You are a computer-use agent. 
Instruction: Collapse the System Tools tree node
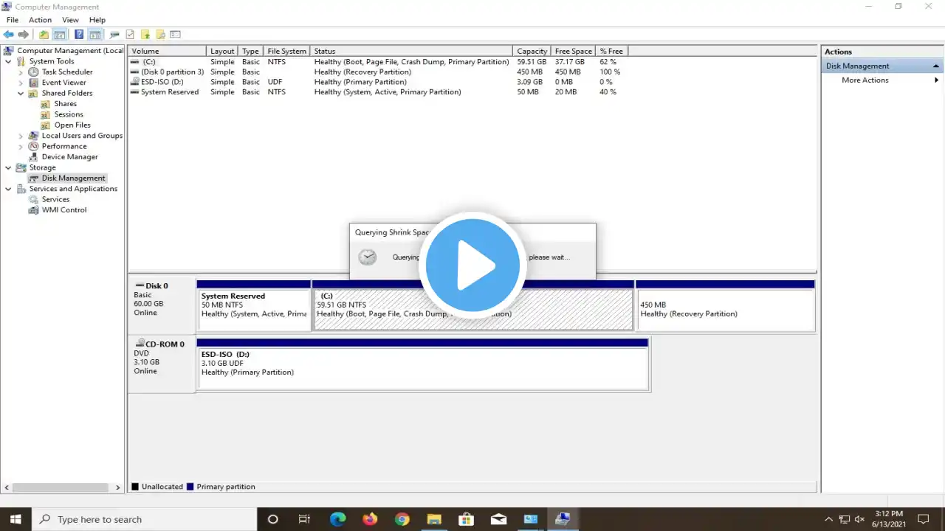pyautogui.click(x=8, y=61)
